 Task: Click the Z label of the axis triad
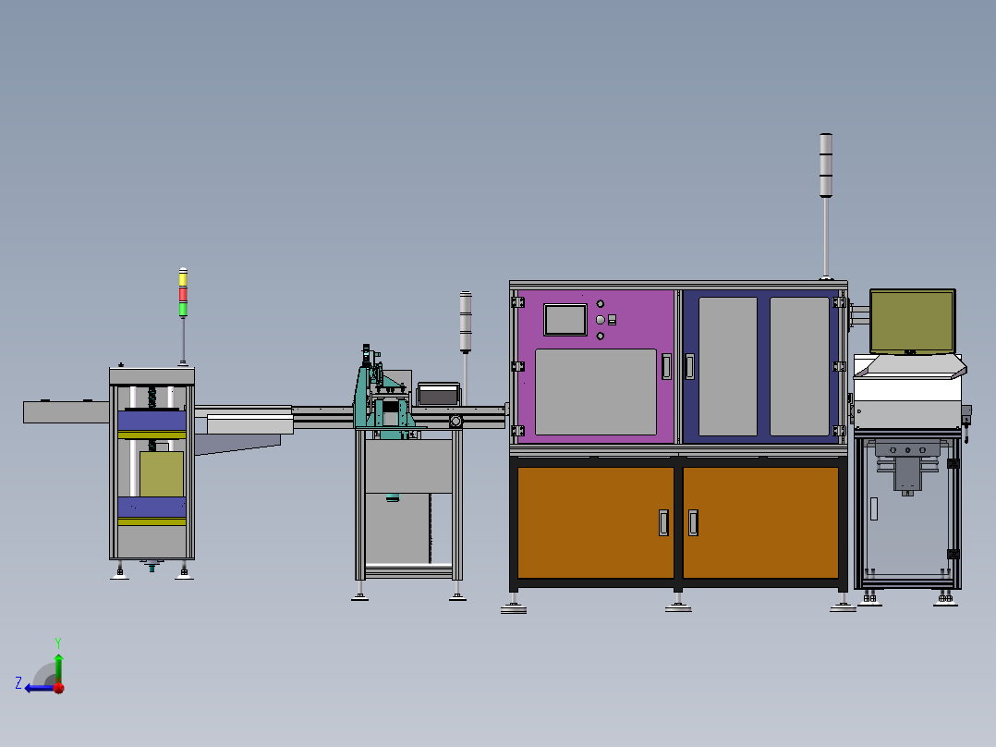(x=18, y=683)
